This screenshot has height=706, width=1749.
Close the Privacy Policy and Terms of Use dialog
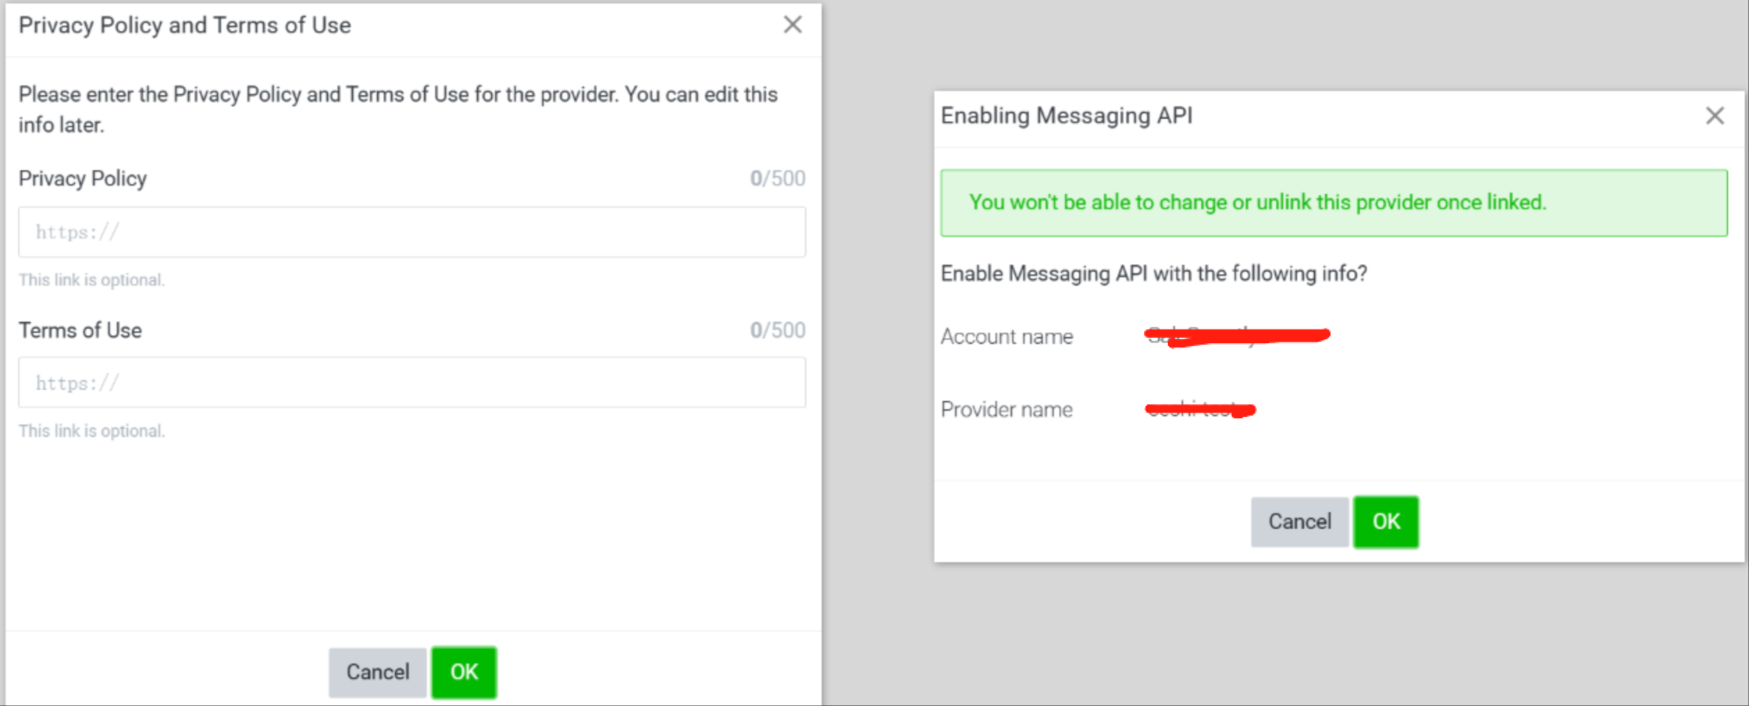[x=792, y=25]
